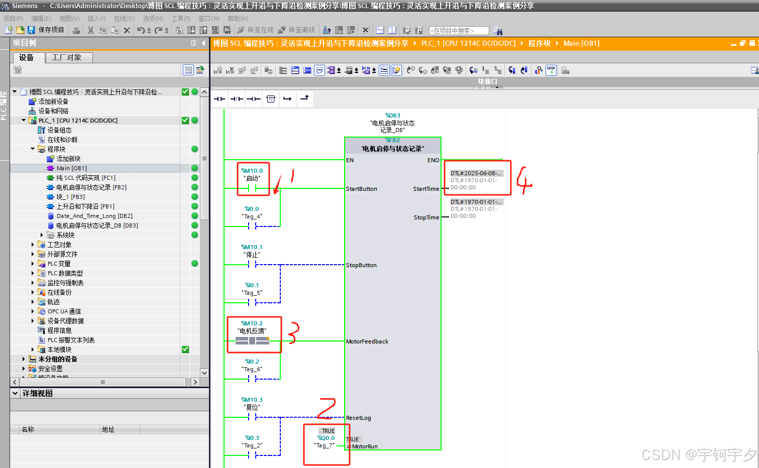Collapse the project root tree node
The height and width of the screenshot is (468, 759).
pos(15,92)
